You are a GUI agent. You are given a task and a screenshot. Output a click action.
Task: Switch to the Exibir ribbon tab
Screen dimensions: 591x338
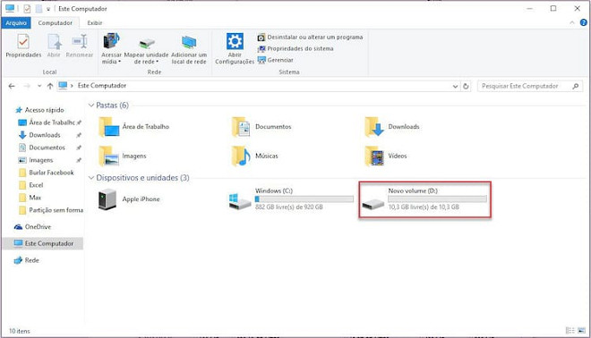[x=95, y=23]
